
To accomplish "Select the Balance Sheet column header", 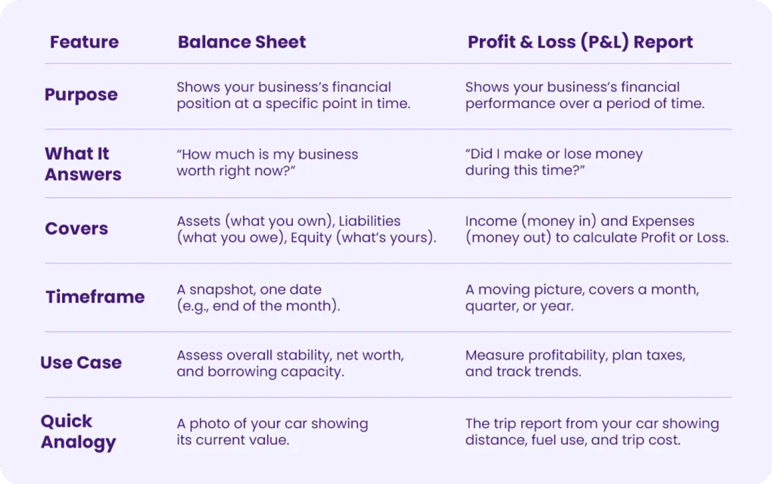I will 242,42.
